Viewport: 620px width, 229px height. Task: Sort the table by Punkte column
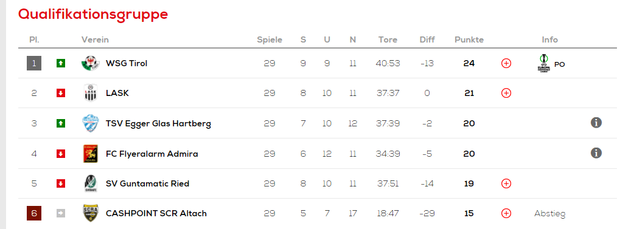click(469, 40)
